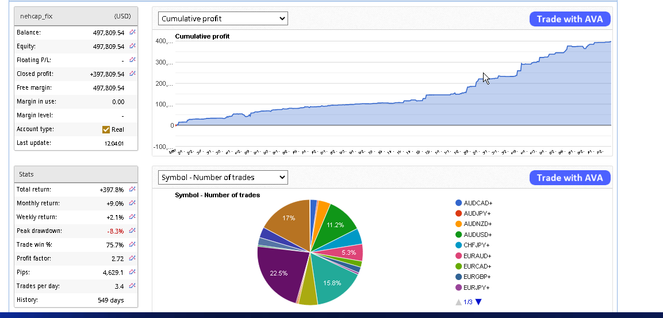The image size is (663, 318).
Task: Expand the Symbol - Number of trades dropdown
Action: point(223,178)
